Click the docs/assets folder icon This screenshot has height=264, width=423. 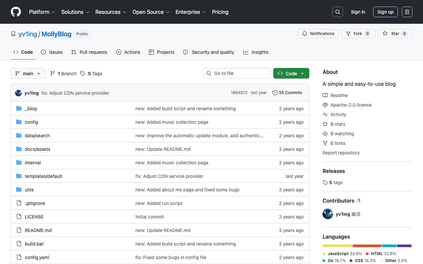pyautogui.click(x=19, y=149)
